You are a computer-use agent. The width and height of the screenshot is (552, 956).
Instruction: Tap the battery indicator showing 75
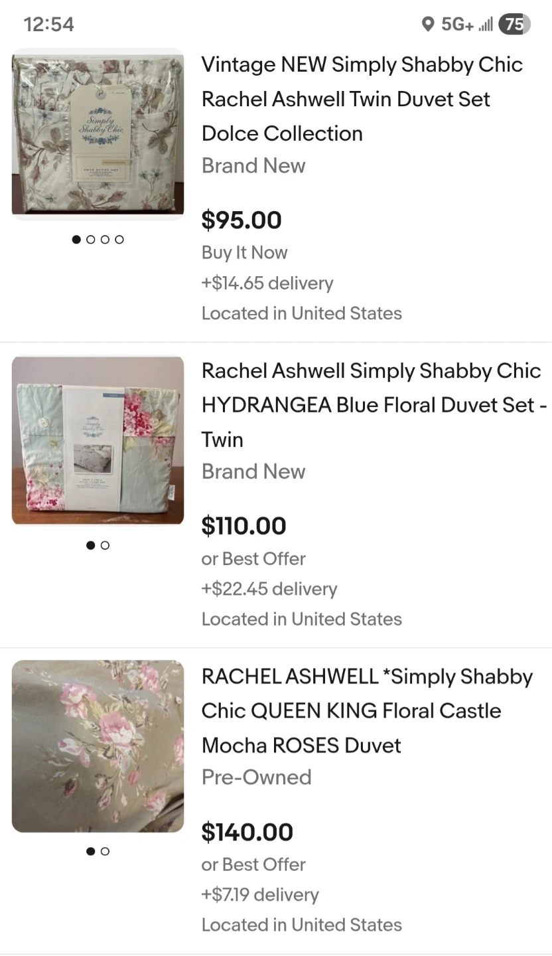pyautogui.click(x=514, y=25)
